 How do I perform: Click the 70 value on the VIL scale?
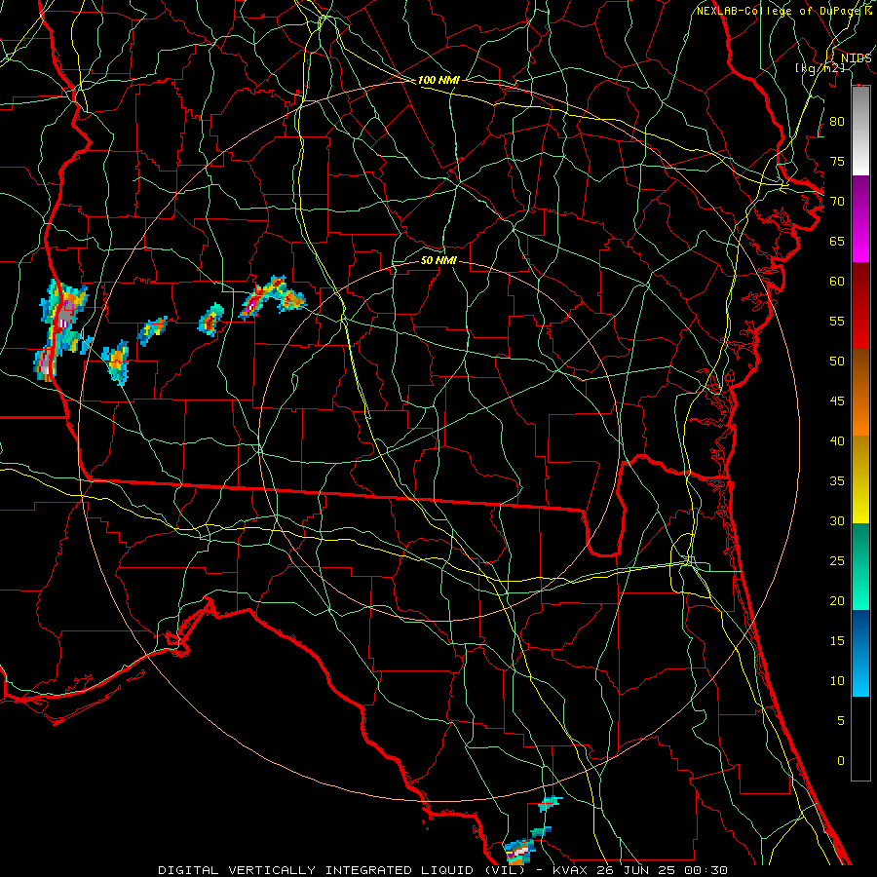point(837,202)
